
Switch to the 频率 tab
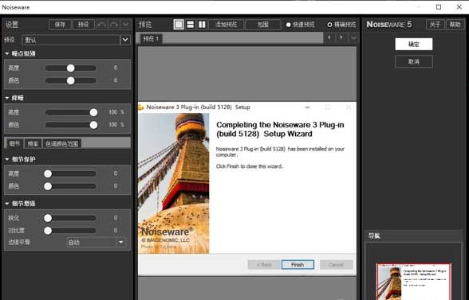pos(33,143)
